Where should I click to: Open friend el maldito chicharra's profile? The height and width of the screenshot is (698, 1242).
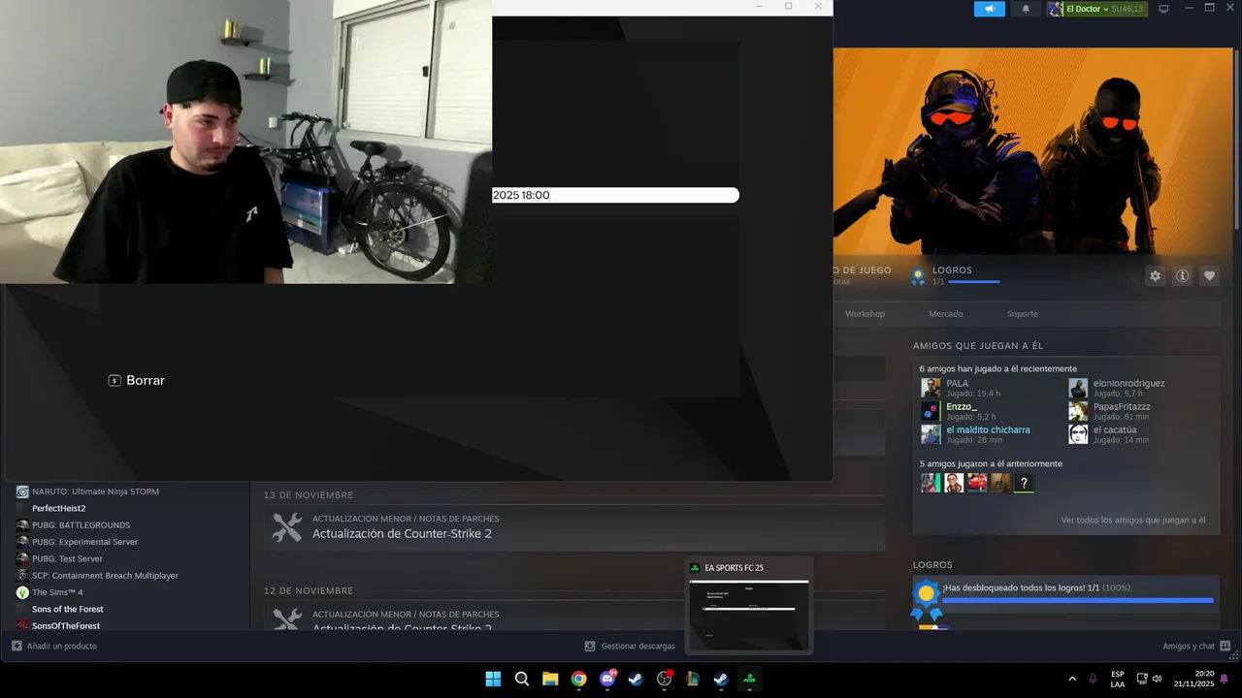(988, 429)
